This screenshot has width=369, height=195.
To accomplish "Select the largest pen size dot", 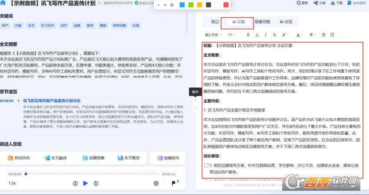I will tap(172, 5).
